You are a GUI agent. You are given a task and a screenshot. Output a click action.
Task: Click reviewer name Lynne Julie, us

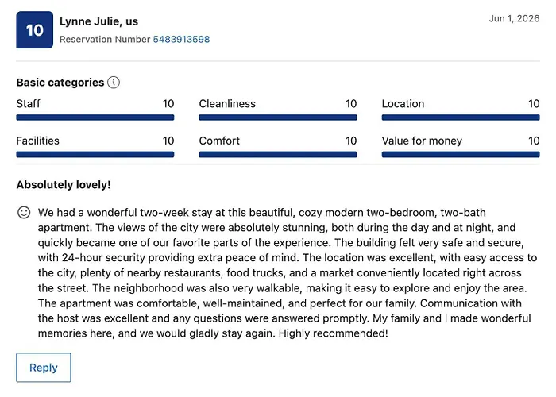coord(99,21)
